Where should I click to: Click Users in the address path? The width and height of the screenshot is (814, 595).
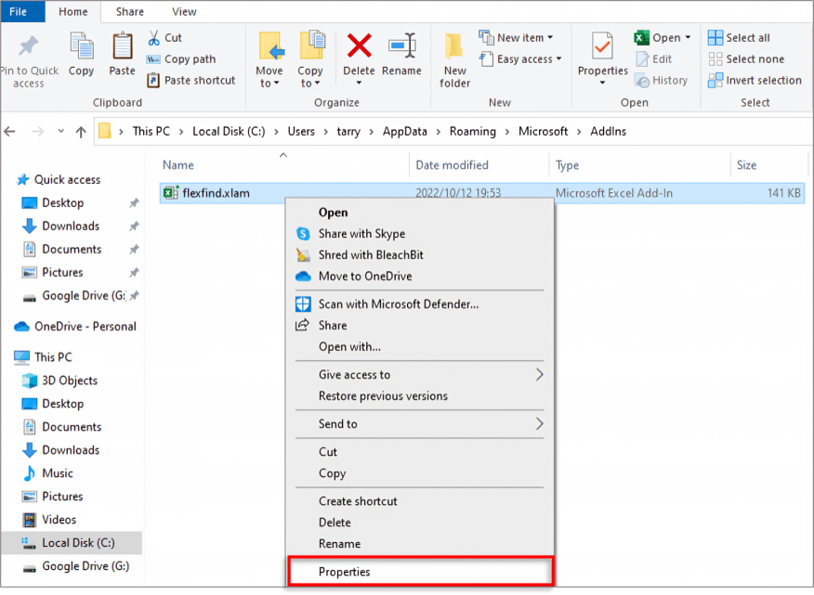301,132
